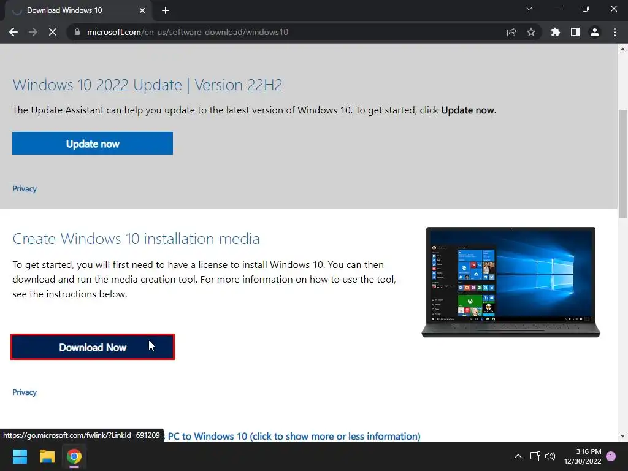Open the Windows Start menu
Image resolution: width=628 pixels, height=471 pixels.
20,456
